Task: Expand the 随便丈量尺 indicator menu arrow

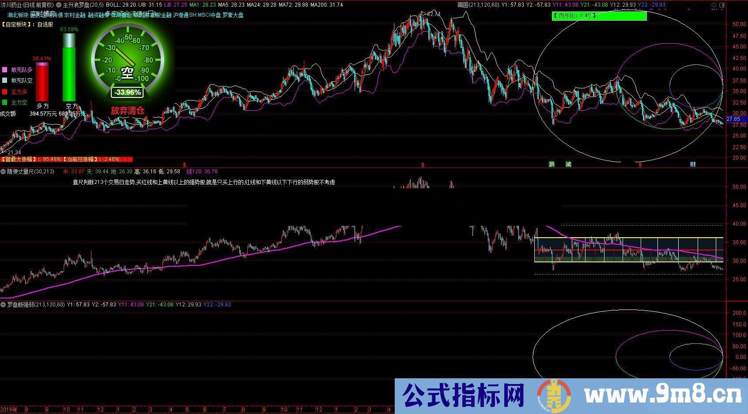Action: [3, 172]
